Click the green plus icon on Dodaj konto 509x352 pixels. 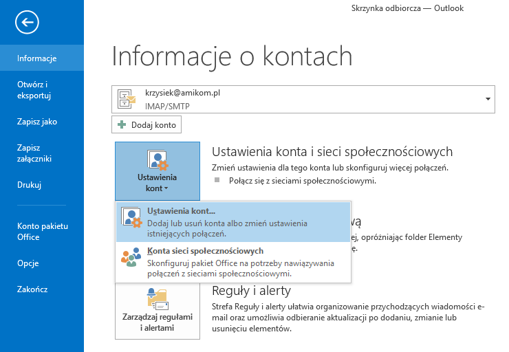coord(122,124)
